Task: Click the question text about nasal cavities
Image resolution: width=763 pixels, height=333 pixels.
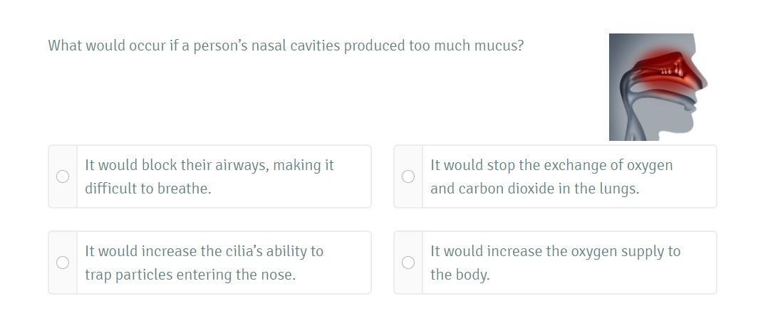Action: click(286, 46)
